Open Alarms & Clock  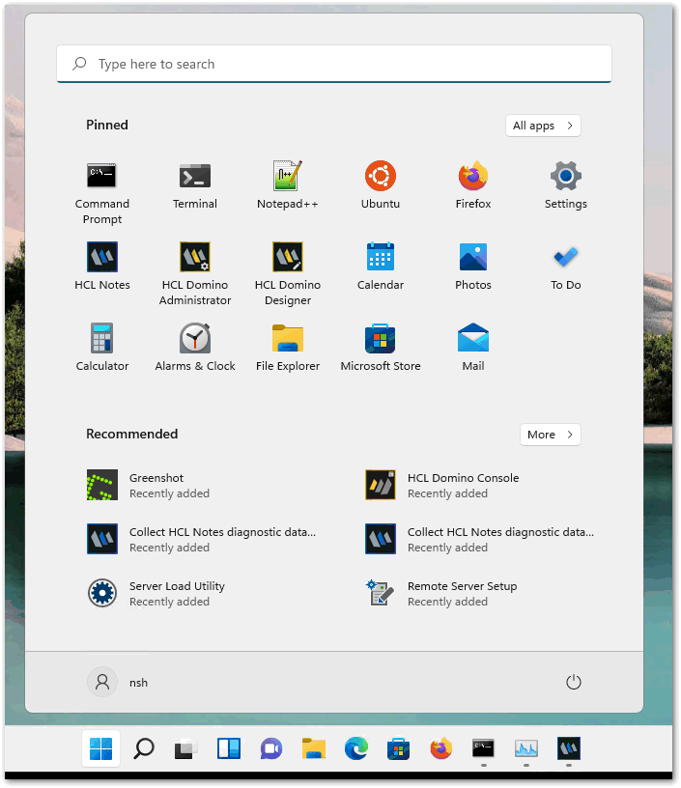pos(195,347)
